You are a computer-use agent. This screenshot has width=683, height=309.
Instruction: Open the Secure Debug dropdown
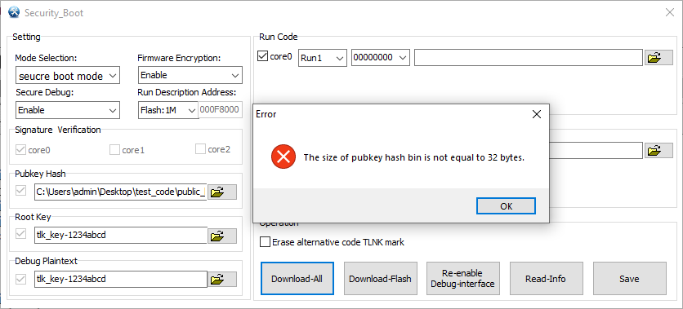point(68,110)
